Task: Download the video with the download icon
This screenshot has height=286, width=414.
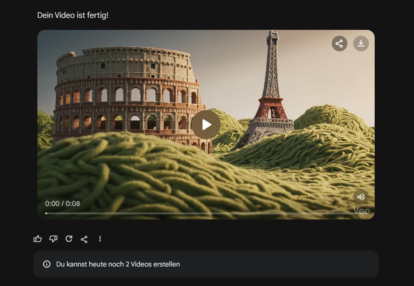Action: (361, 44)
